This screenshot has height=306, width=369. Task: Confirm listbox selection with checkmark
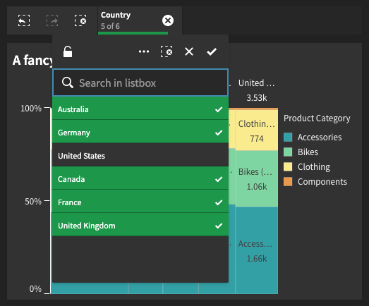pyautogui.click(x=212, y=51)
